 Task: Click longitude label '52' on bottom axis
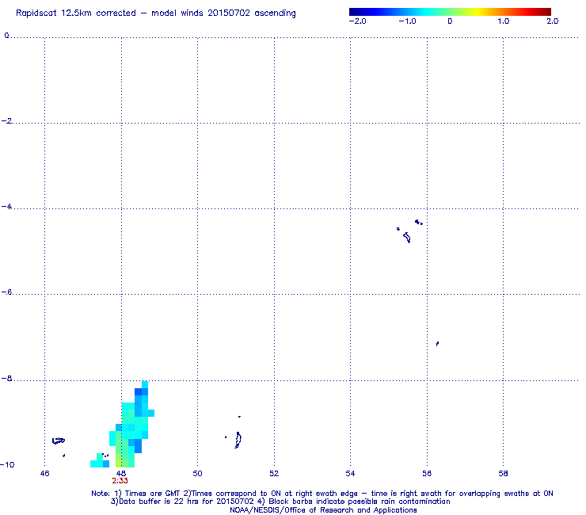point(274,474)
